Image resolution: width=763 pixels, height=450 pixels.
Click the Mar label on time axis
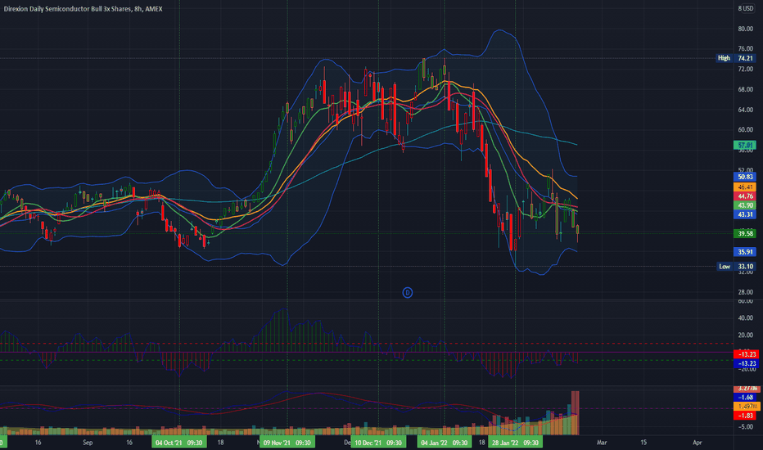point(602,442)
